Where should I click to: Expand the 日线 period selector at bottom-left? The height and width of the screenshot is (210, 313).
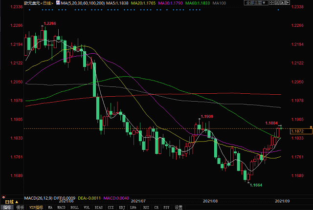(9, 201)
